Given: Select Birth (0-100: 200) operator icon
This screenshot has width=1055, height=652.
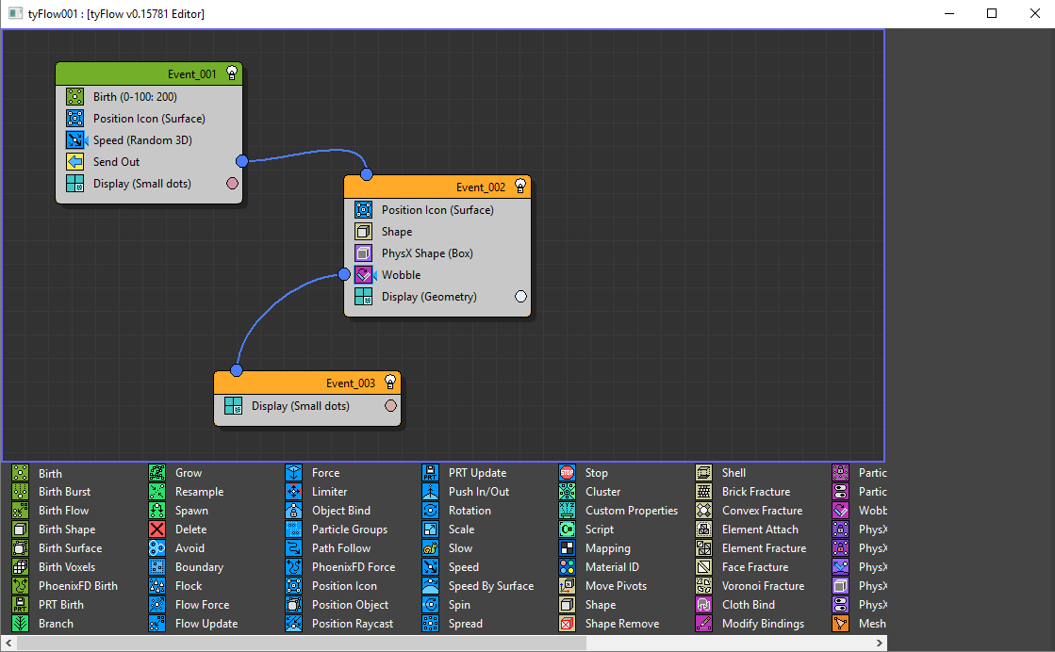Looking at the screenshot, I should point(74,96).
